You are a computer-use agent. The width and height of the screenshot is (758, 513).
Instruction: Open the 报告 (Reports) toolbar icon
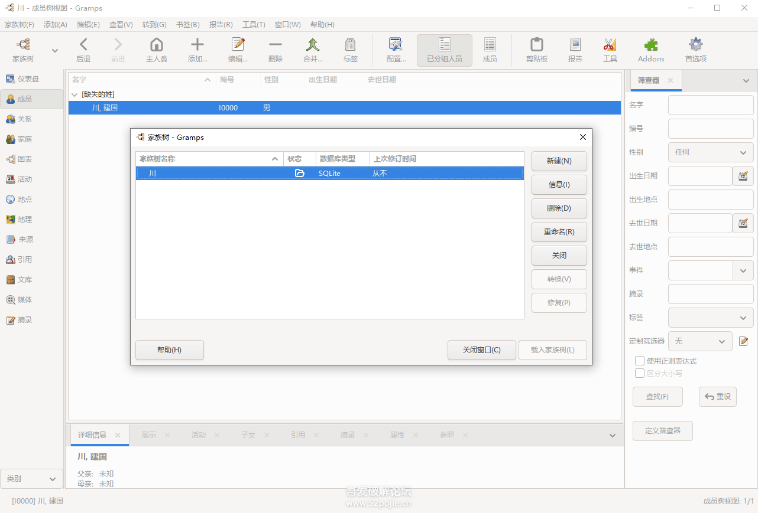(x=574, y=50)
